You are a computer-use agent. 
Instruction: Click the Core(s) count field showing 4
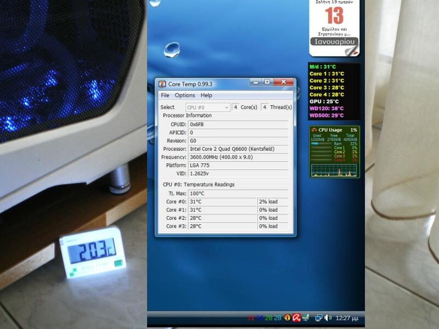[x=235, y=107]
